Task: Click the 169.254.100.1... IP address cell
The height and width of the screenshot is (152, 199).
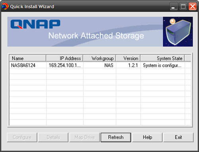Action: (x=65, y=65)
